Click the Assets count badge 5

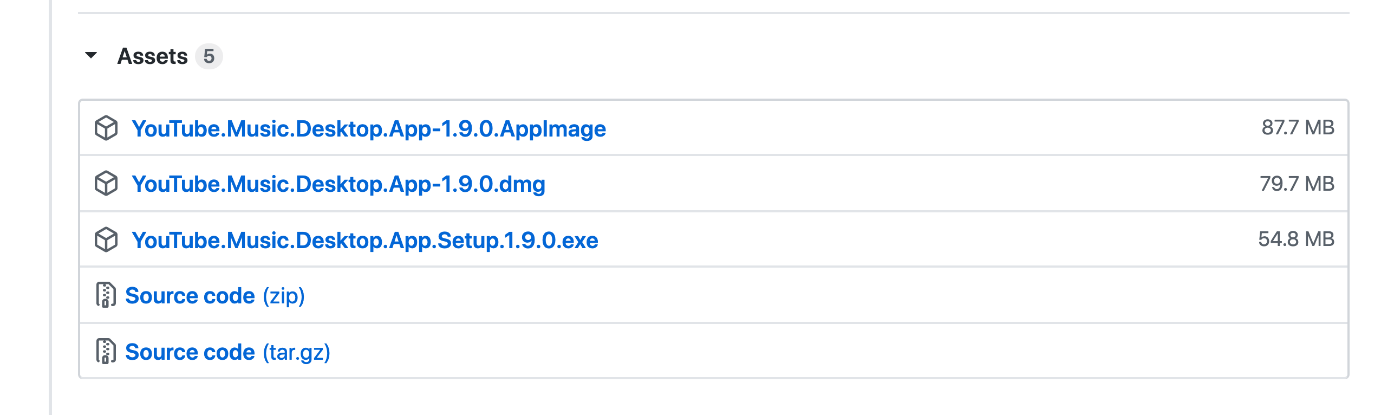[x=209, y=56]
